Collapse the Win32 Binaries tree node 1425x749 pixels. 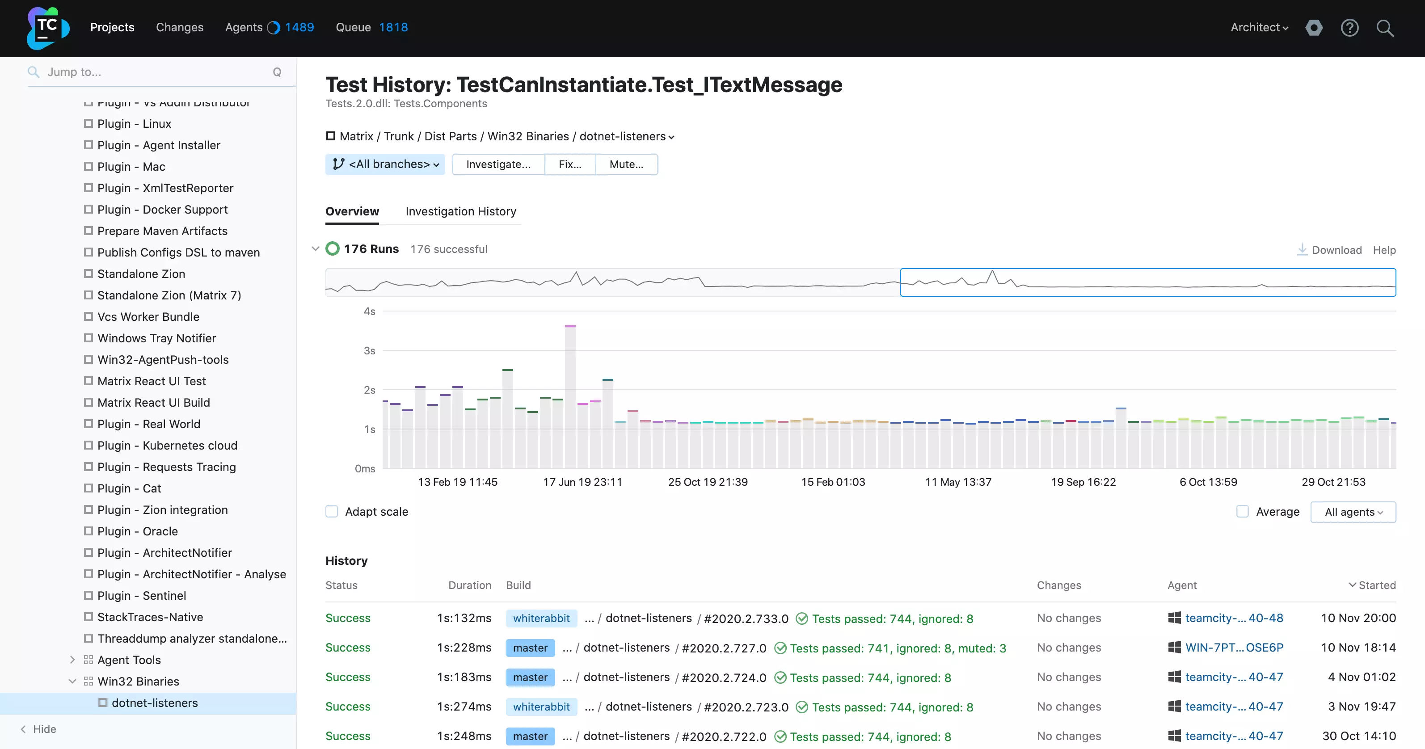72,681
